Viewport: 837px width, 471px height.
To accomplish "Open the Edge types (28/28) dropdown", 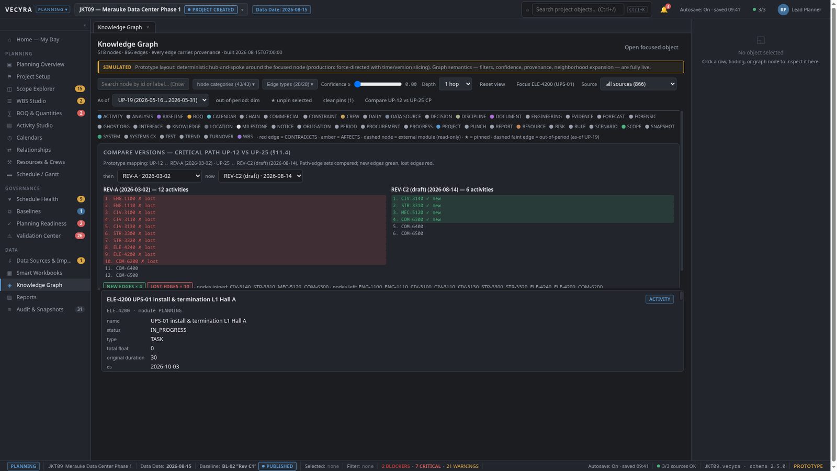I will pos(290,84).
